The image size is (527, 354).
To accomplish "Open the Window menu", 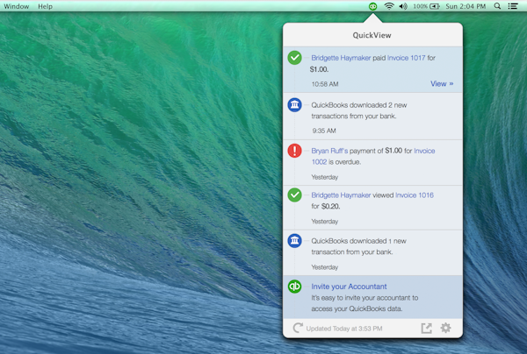I will (x=17, y=6).
